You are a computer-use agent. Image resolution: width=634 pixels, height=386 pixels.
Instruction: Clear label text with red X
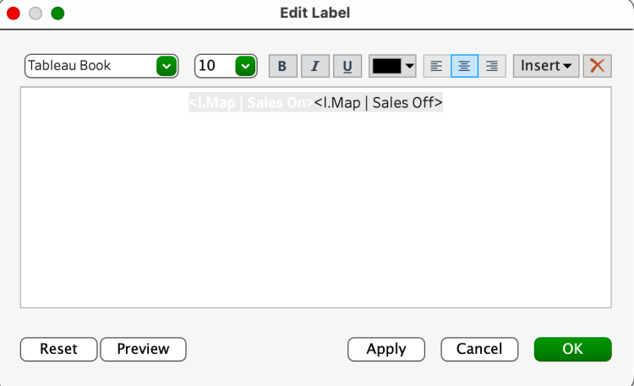click(x=597, y=66)
